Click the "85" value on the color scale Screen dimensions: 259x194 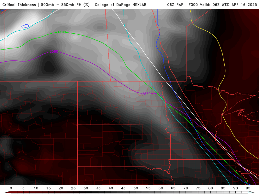[223, 188]
